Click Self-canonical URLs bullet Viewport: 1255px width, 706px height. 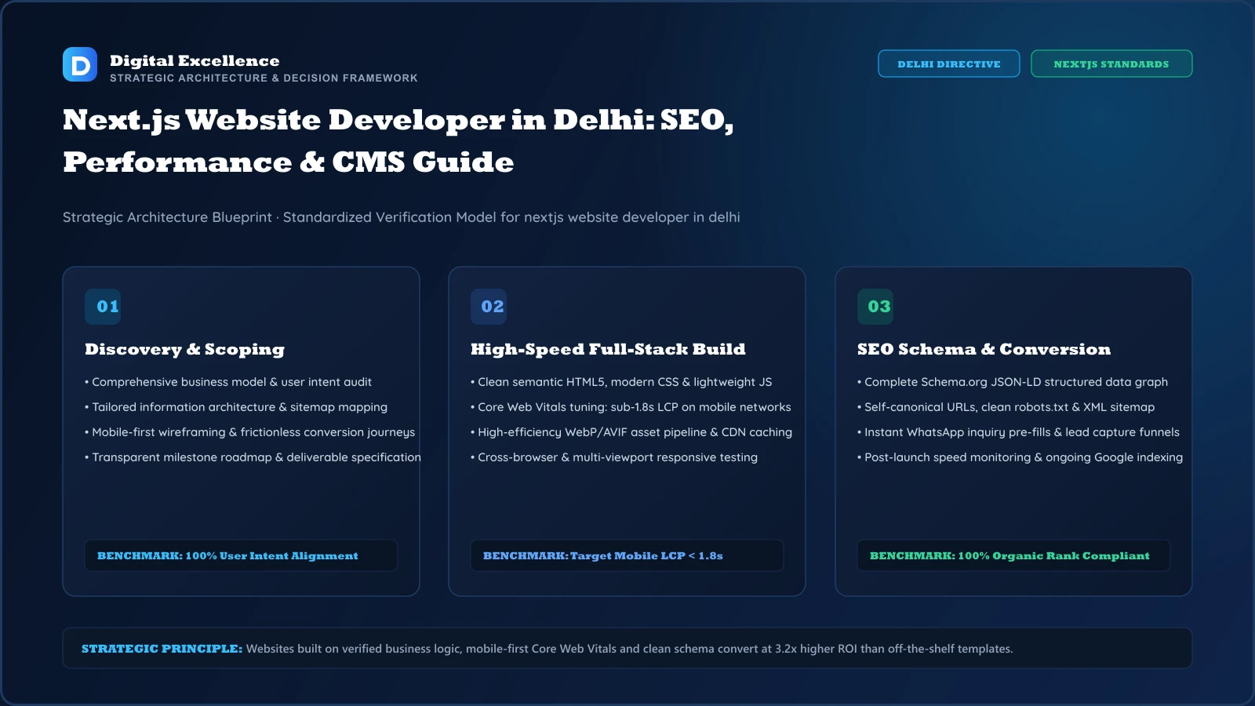click(1006, 407)
